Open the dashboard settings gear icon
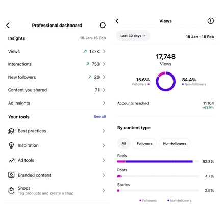This screenshot has height=222, width=222. 103,25
